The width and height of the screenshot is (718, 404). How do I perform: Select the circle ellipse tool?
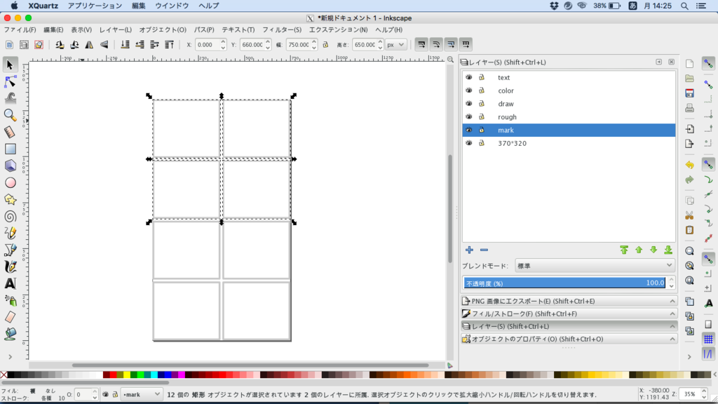pyautogui.click(x=10, y=183)
